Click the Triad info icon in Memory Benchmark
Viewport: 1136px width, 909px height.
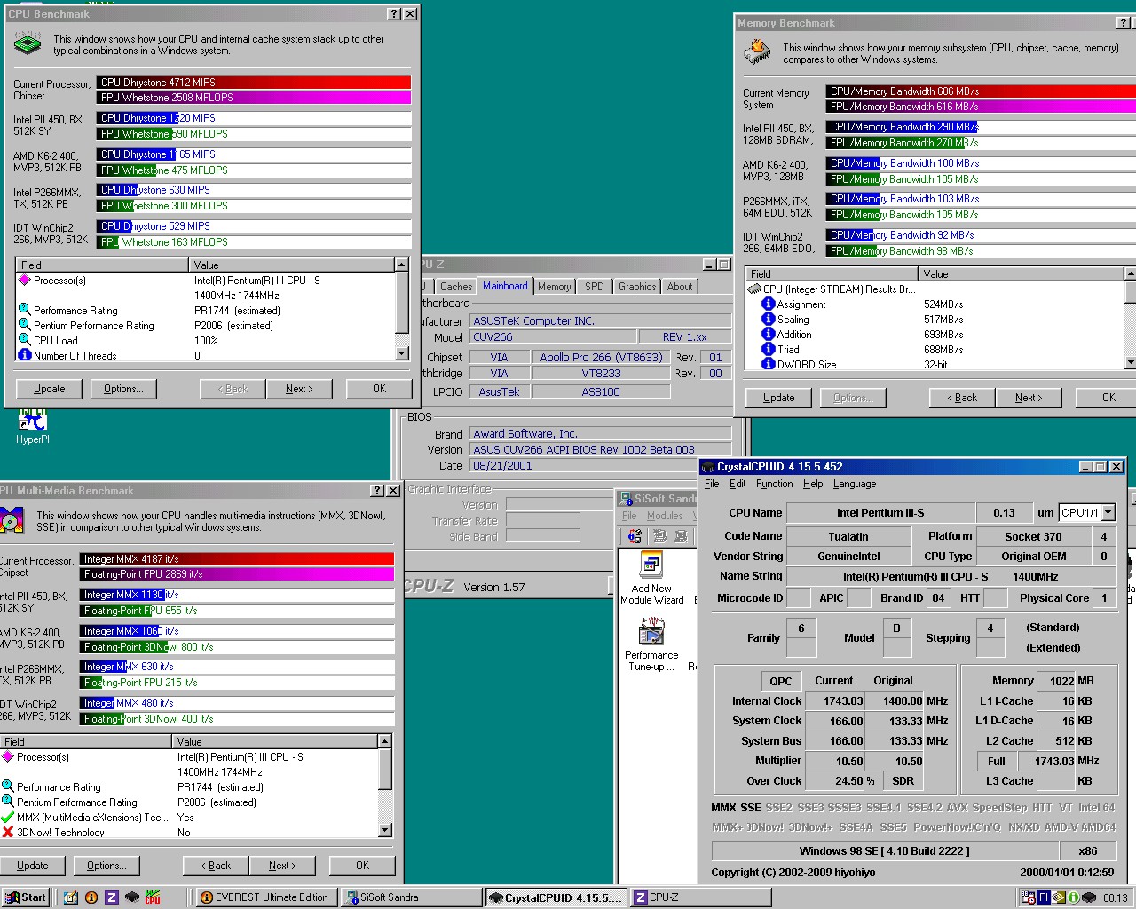(769, 349)
